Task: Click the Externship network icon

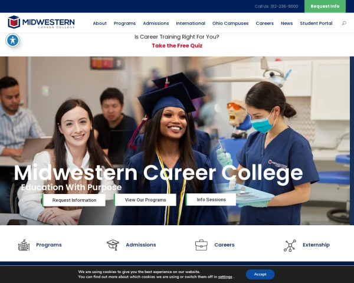Action: click(x=290, y=245)
